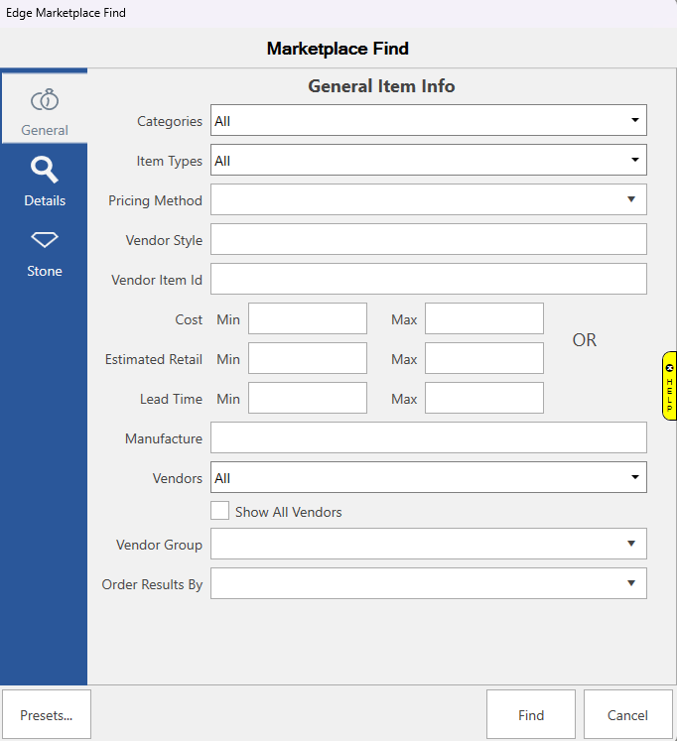Enable the Show All Vendors checkbox

tap(220, 512)
